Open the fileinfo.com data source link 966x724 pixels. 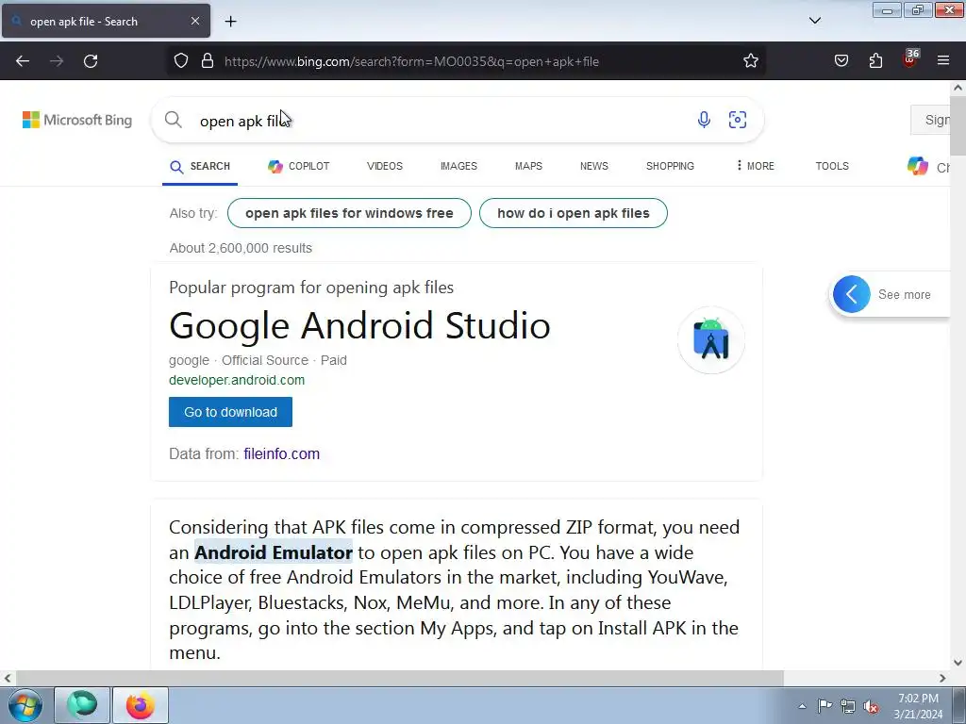[281, 453]
